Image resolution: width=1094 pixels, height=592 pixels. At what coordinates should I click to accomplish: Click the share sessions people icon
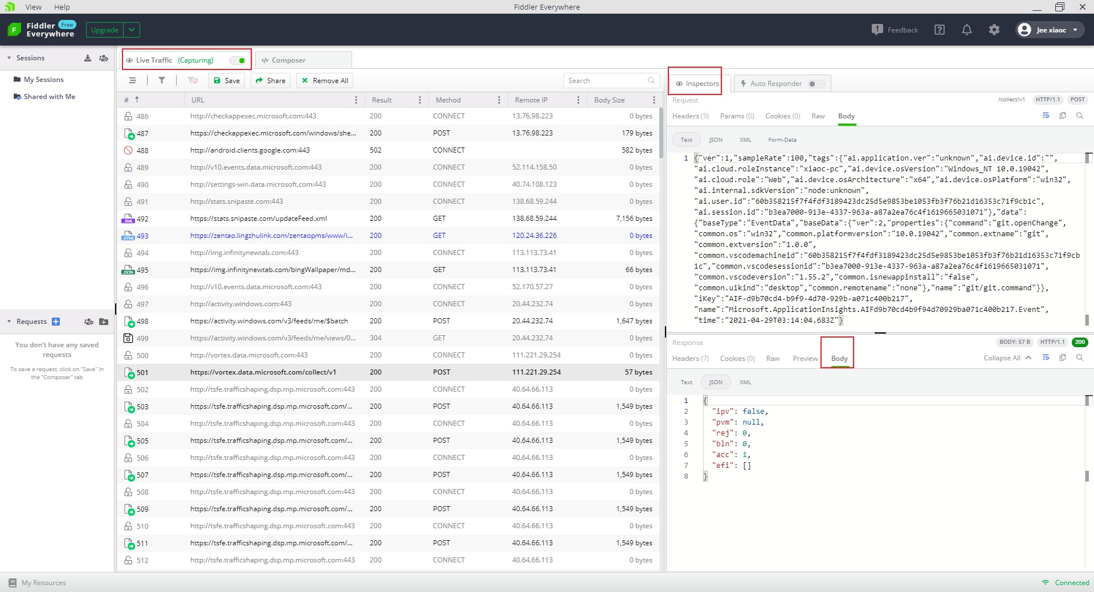[x=104, y=58]
